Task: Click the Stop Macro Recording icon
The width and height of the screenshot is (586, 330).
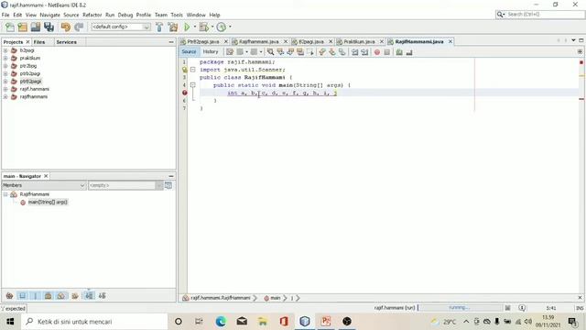Action: point(387,52)
